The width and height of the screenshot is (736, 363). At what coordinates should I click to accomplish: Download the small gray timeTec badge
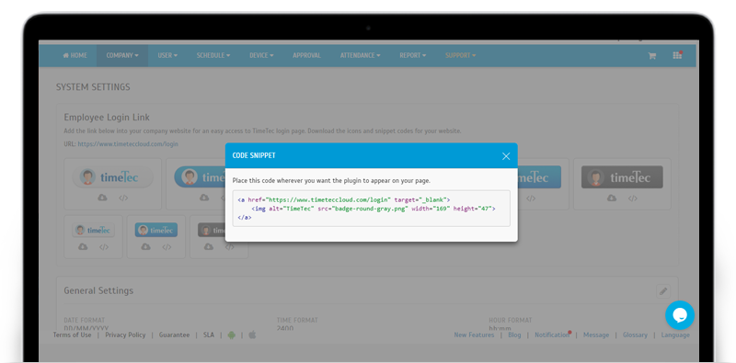tap(209, 246)
